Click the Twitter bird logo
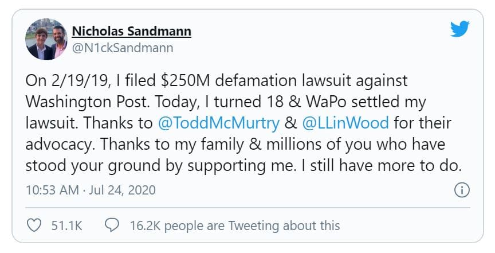Viewport: 495px width, 253px height. click(459, 29)
